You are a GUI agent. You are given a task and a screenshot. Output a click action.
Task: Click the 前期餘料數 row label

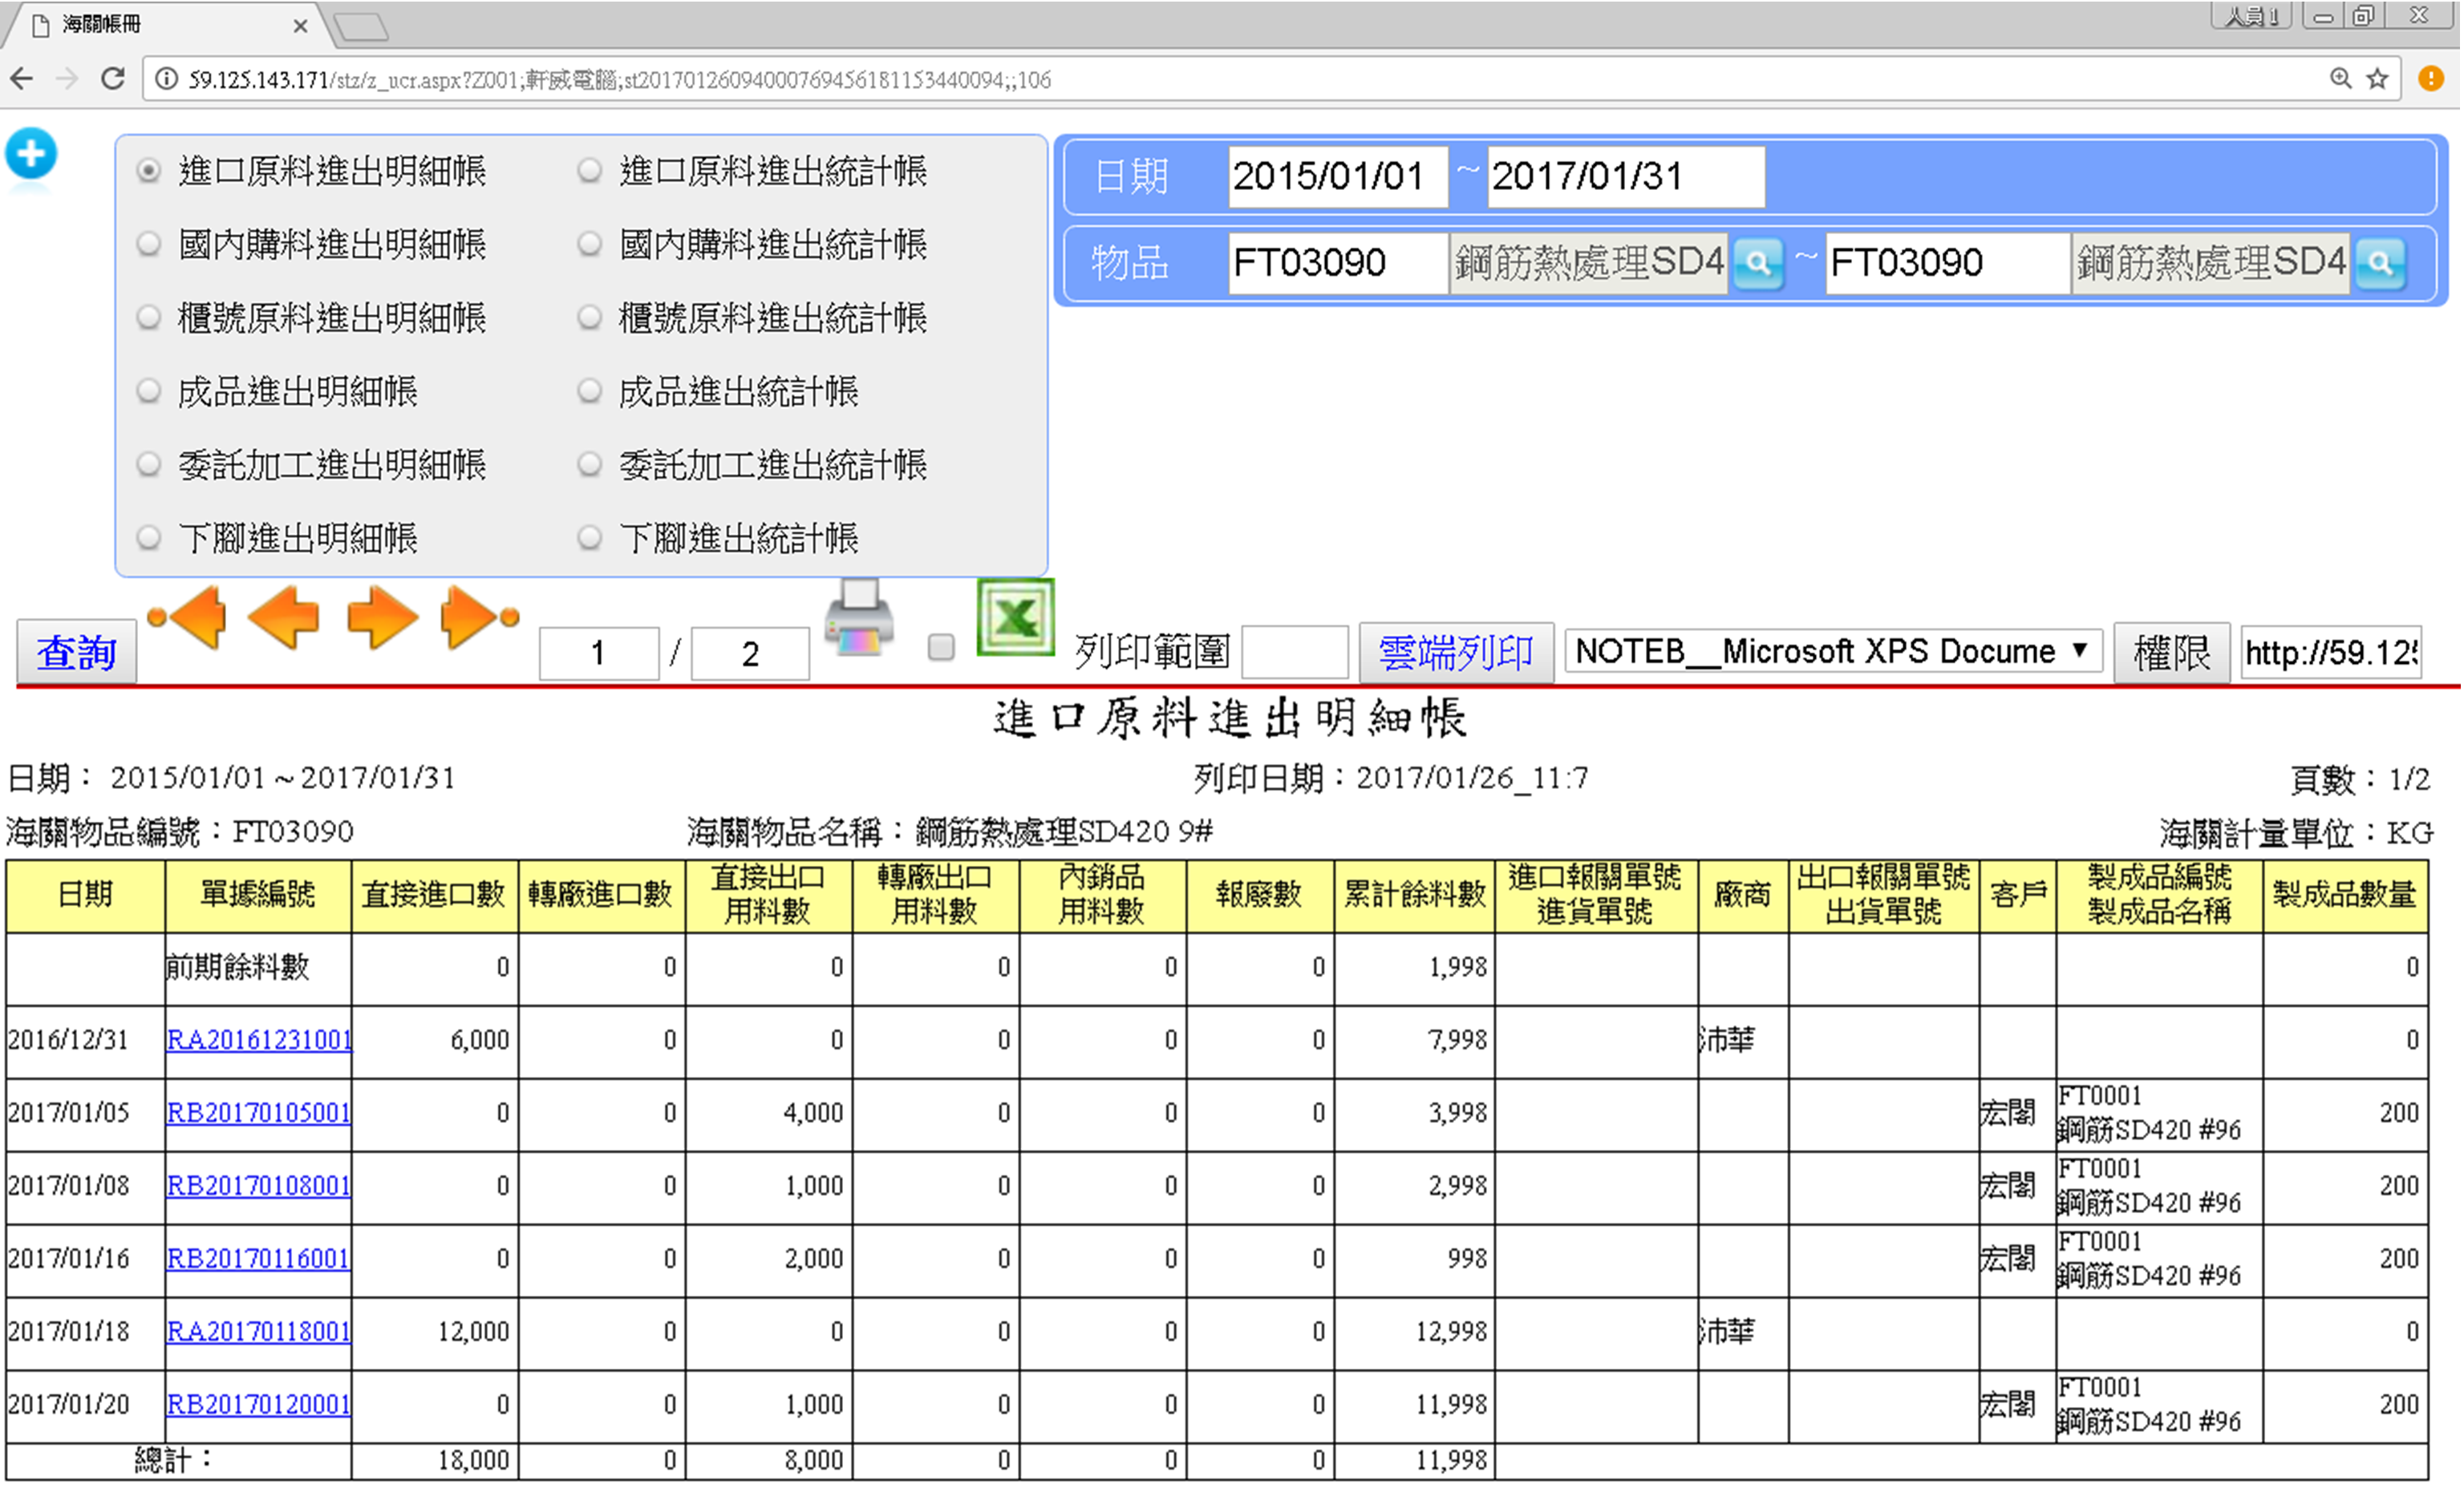238,967
